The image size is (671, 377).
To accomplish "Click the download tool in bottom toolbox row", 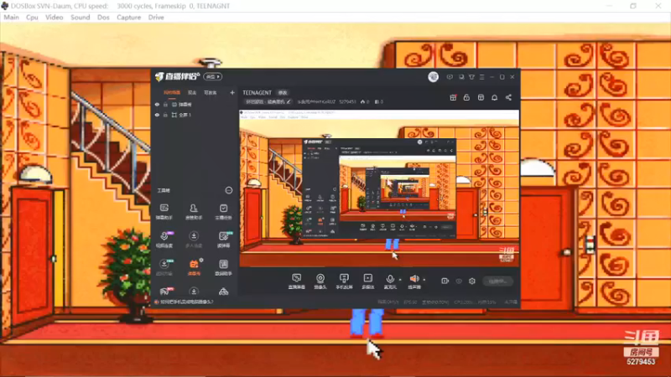I will pyautogui.click(x=194, y=292).
